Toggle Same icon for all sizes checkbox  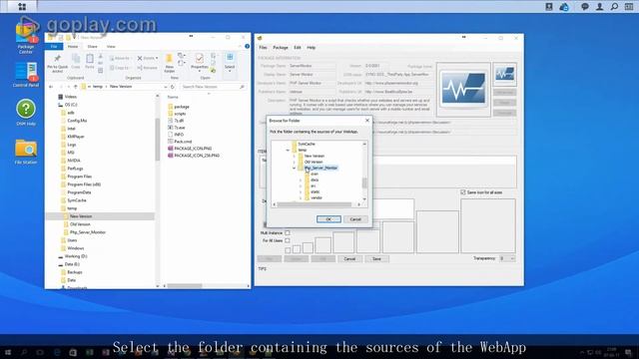tap(463, 192)
